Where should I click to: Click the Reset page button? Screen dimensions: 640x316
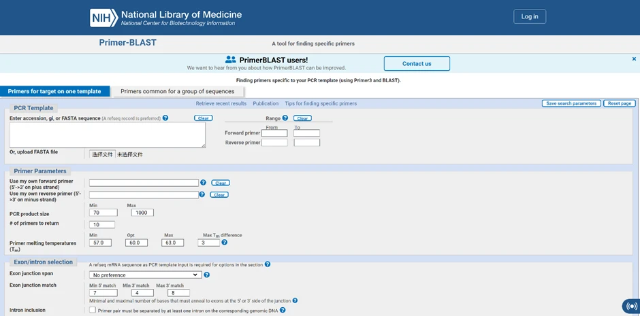(619, 103)
